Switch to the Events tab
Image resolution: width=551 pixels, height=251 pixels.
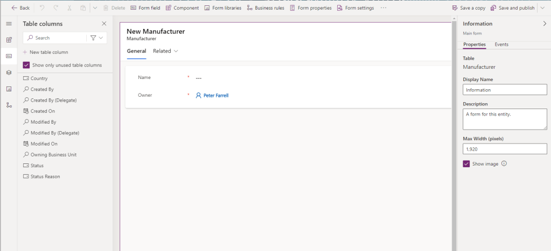click(501, 45)
